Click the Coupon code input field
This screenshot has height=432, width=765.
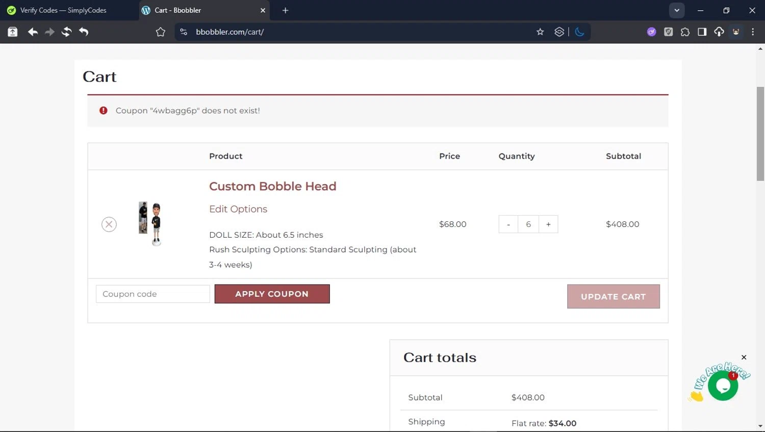pyautogui.click(x=153, y=294)
